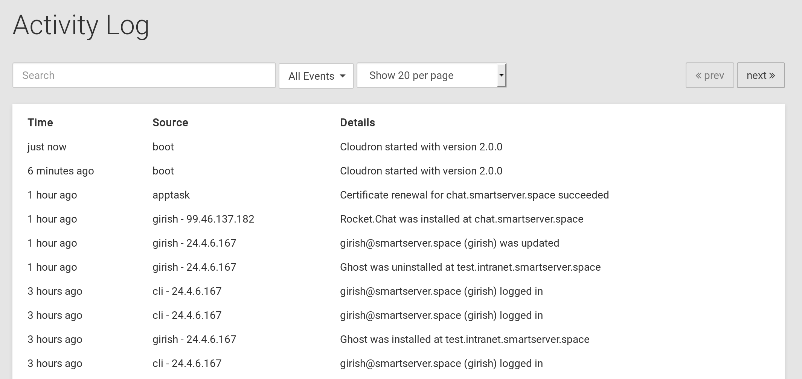Click source girish - 99.46.137.182
Viewport: 802px width, 379px height.
coord(203,219)
